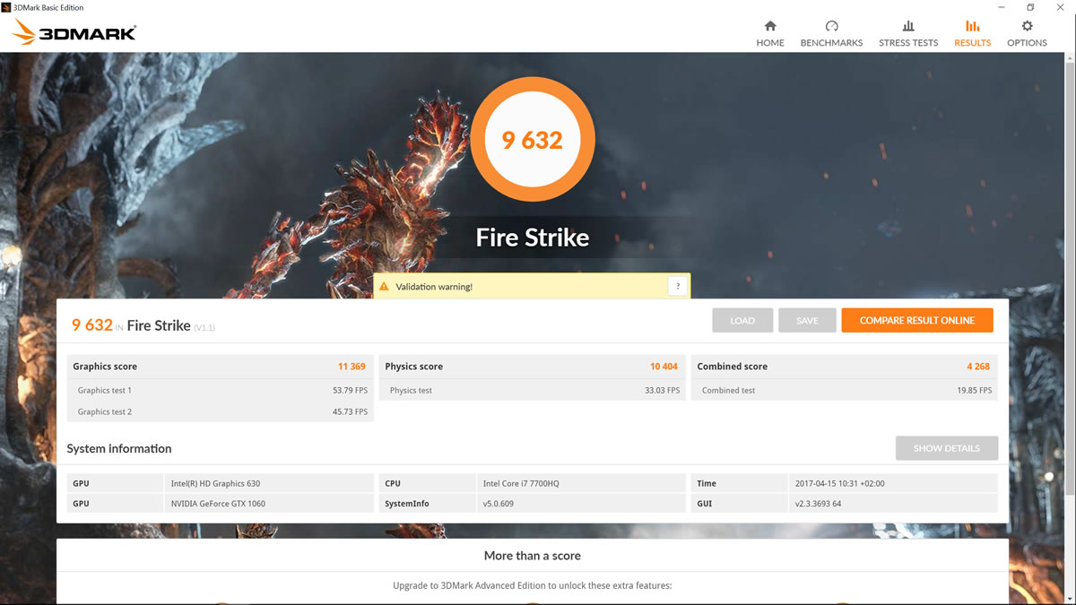Screen dimensions: 1076x605
Task: Click the OPTIONS tab label
Action: pos(1027,43)
